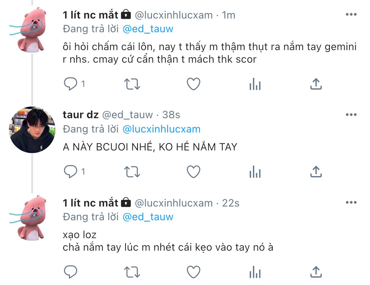The height and width of the screenshot is (285, 370).
Task: View analytics of taur dz's tweet
Action: point(255,172)
